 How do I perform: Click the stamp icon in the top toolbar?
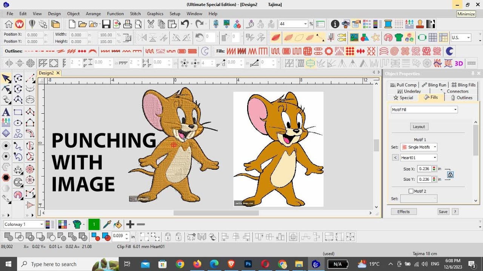(x=420, y=24)
